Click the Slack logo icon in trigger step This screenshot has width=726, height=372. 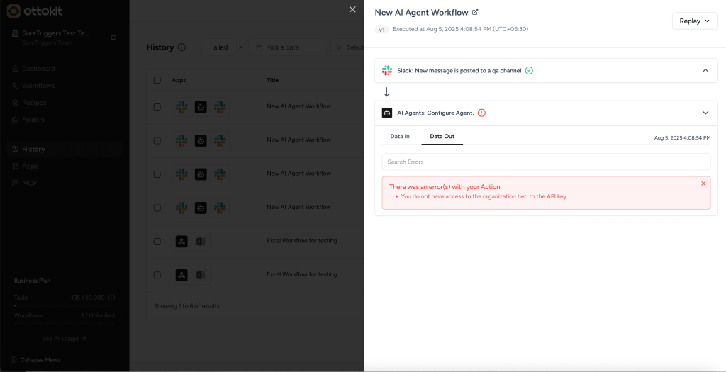click(x=387, y=70)
